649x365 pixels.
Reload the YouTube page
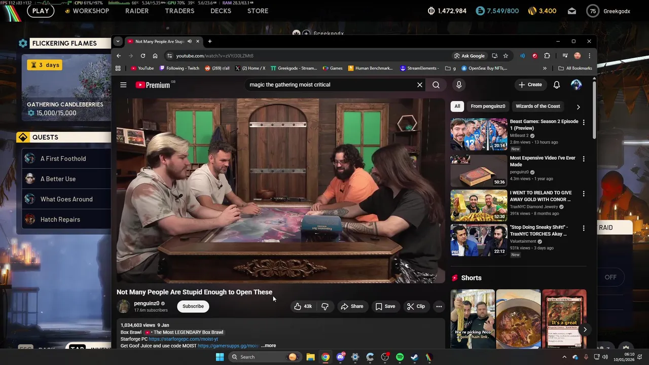[143, 56]
